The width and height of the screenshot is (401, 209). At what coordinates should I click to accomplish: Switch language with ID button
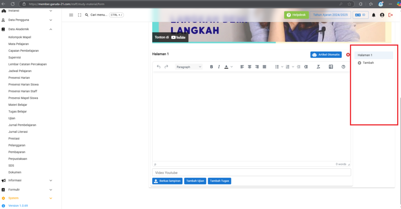(x=360, y=15)
